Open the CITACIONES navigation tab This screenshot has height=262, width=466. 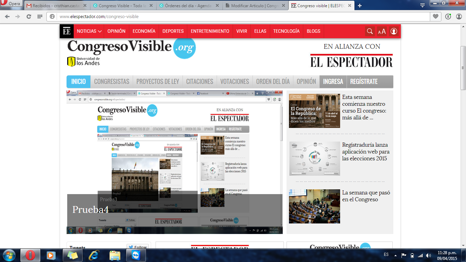point(200,82)
